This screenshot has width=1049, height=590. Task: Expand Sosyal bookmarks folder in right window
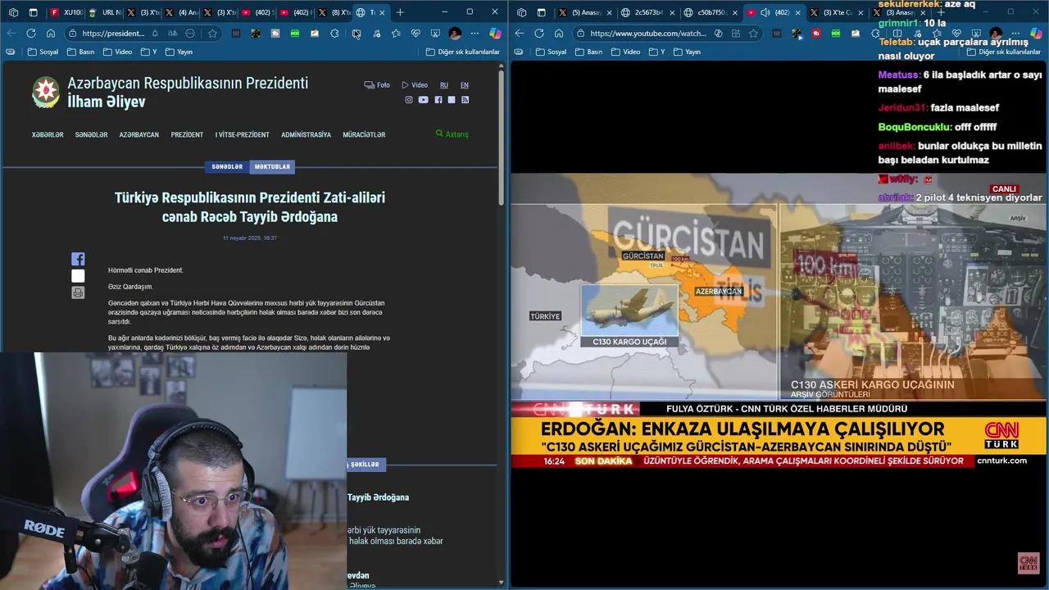coord(551,52)
